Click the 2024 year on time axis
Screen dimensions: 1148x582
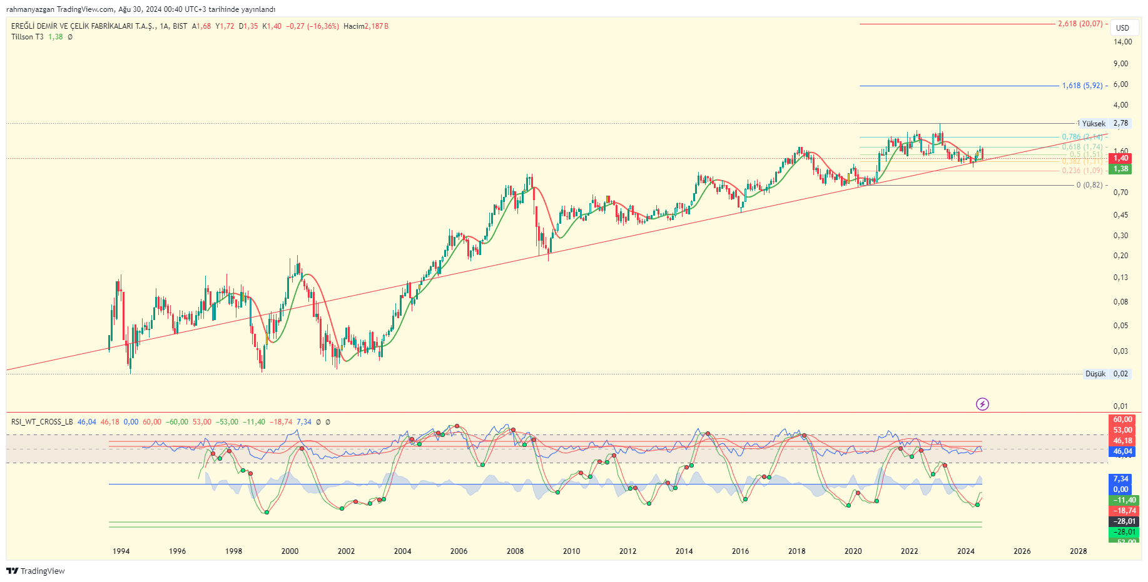965,551
